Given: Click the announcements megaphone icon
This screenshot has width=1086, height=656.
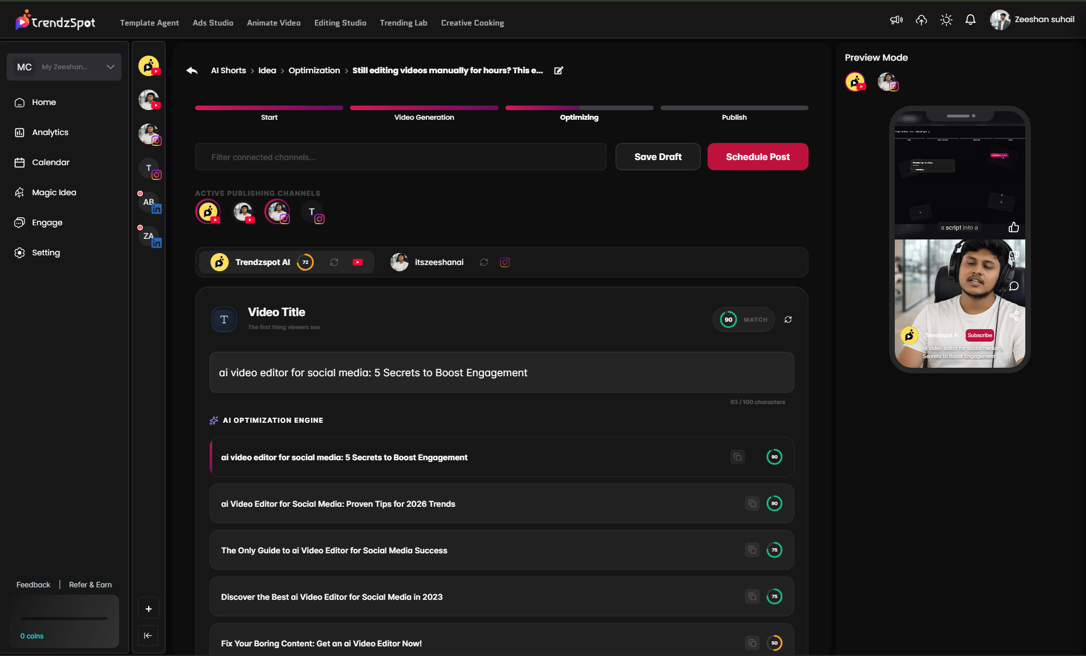Looking at the screenshot, I should [x=896, y=20].
